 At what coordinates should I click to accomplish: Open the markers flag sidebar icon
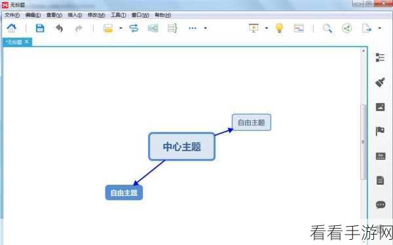380,131
